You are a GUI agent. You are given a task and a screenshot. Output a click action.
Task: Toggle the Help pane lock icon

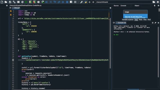[154, 5]
